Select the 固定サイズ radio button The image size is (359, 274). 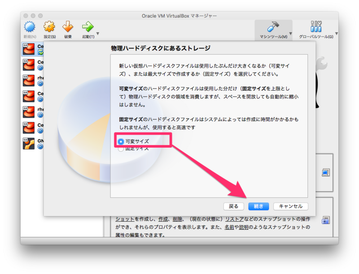point(121,149)
